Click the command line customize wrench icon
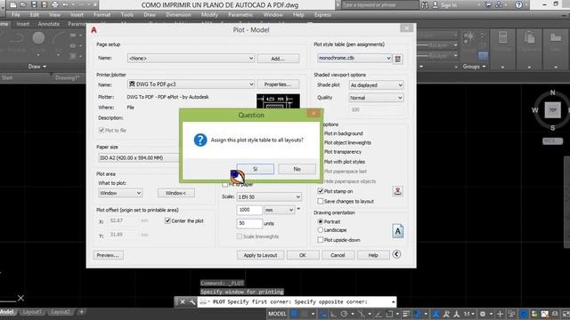 pos(192,302)
